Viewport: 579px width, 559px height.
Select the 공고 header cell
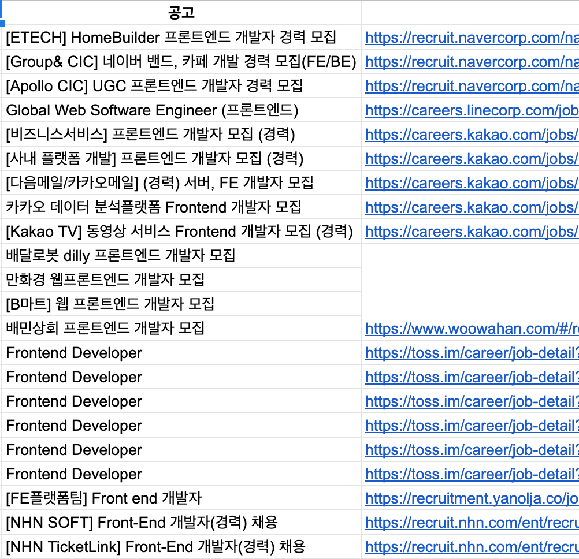pyautogui.click(x=181, y=13)
